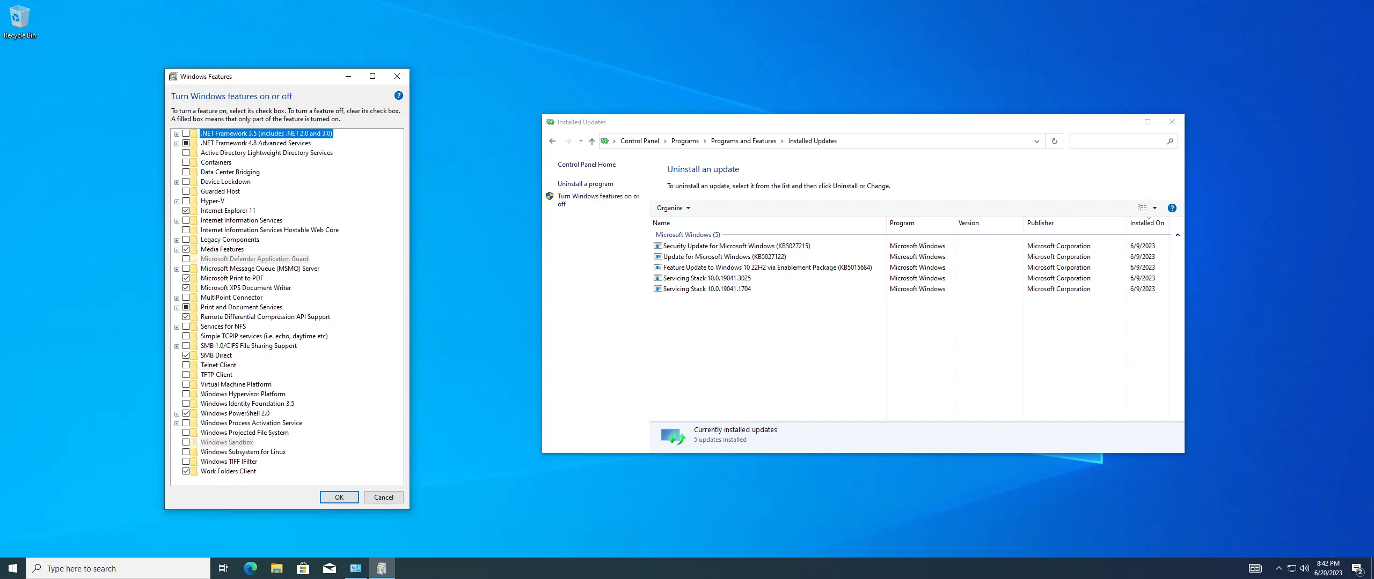This screenshot has height=579, width=1374.
Task: Select Security Update KB5027215 row
Action: coord(736,246)
